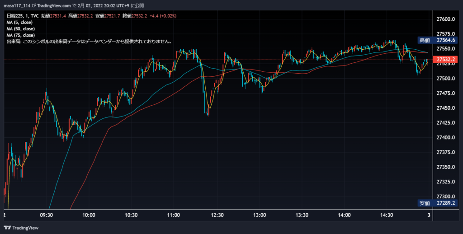This screenshot has height=234, width=463.
Task: Click the 27500.0 price axis label
Action: pyautogui.click(x=445, y=79)
